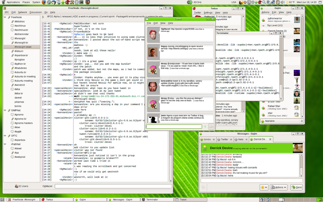Launch Firefox from the top panel
This screenshot has height=202, width=323.
[44, 2]
